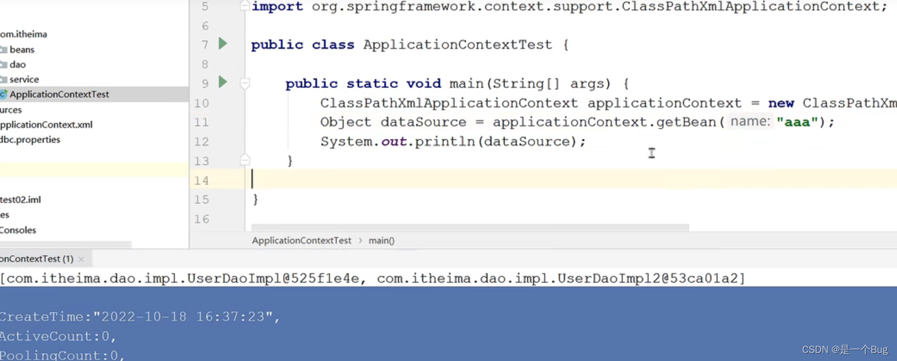Open the beans package folder
The width and height of the screenshot is (897, 361).
click(22, 49)
